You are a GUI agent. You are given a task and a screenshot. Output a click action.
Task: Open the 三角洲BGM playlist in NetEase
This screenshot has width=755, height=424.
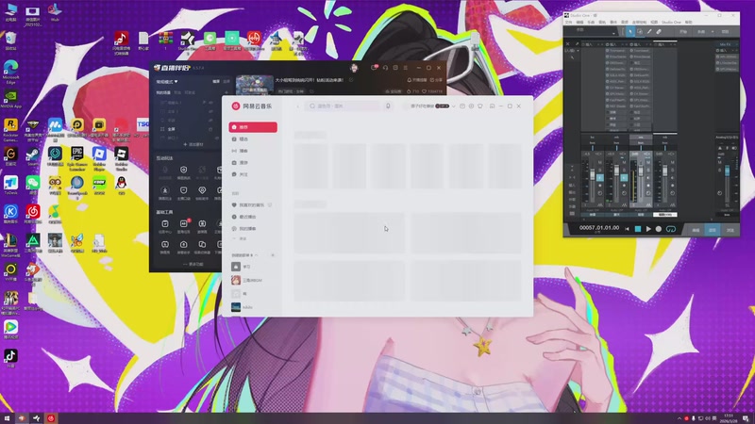pyautogui.click(x=253, y=280)
